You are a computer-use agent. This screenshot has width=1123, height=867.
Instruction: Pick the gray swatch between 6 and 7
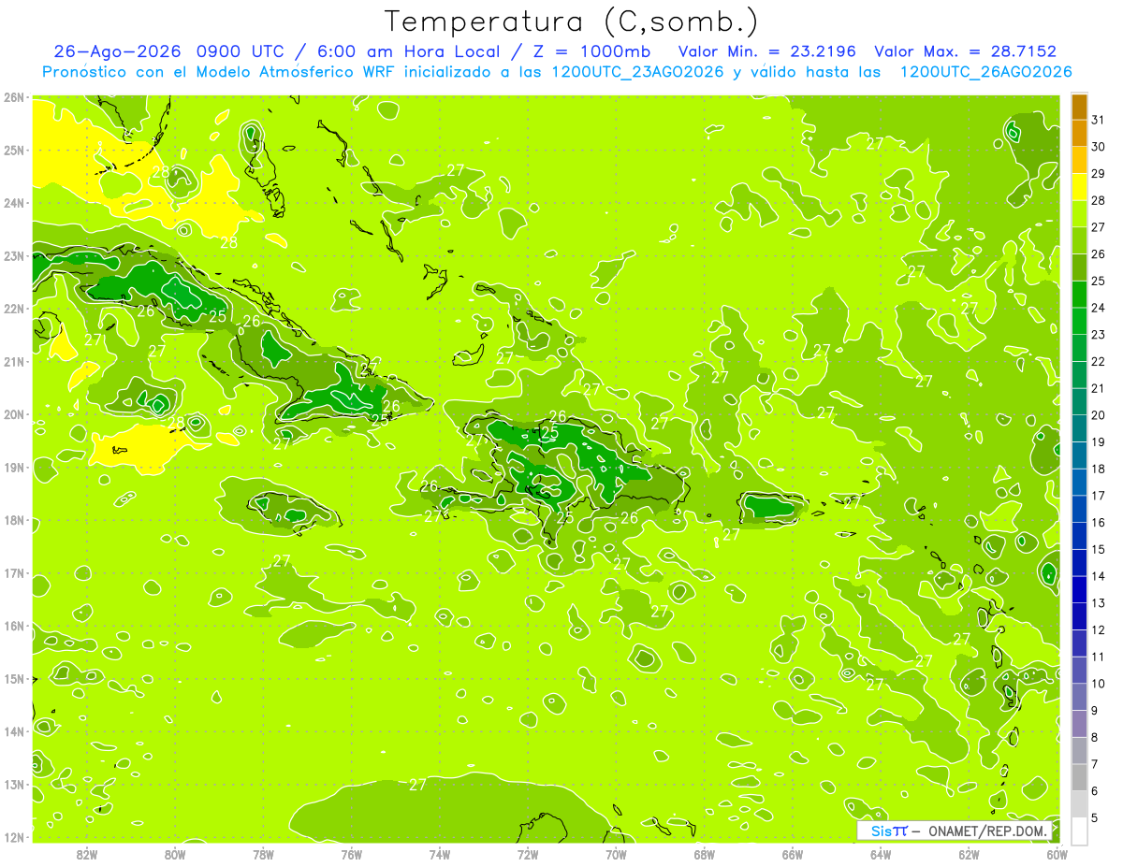[x=1079, y=777]
